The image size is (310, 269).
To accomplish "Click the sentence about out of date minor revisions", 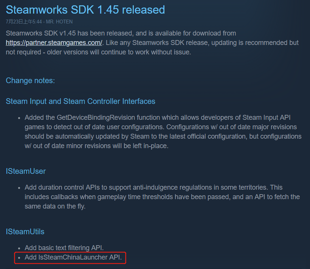I will pyautogui.click(x=96, y=146).
